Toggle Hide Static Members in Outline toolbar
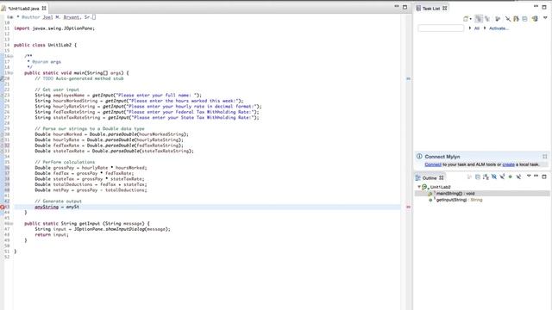 pyautogui.click(x=502, y=177)
